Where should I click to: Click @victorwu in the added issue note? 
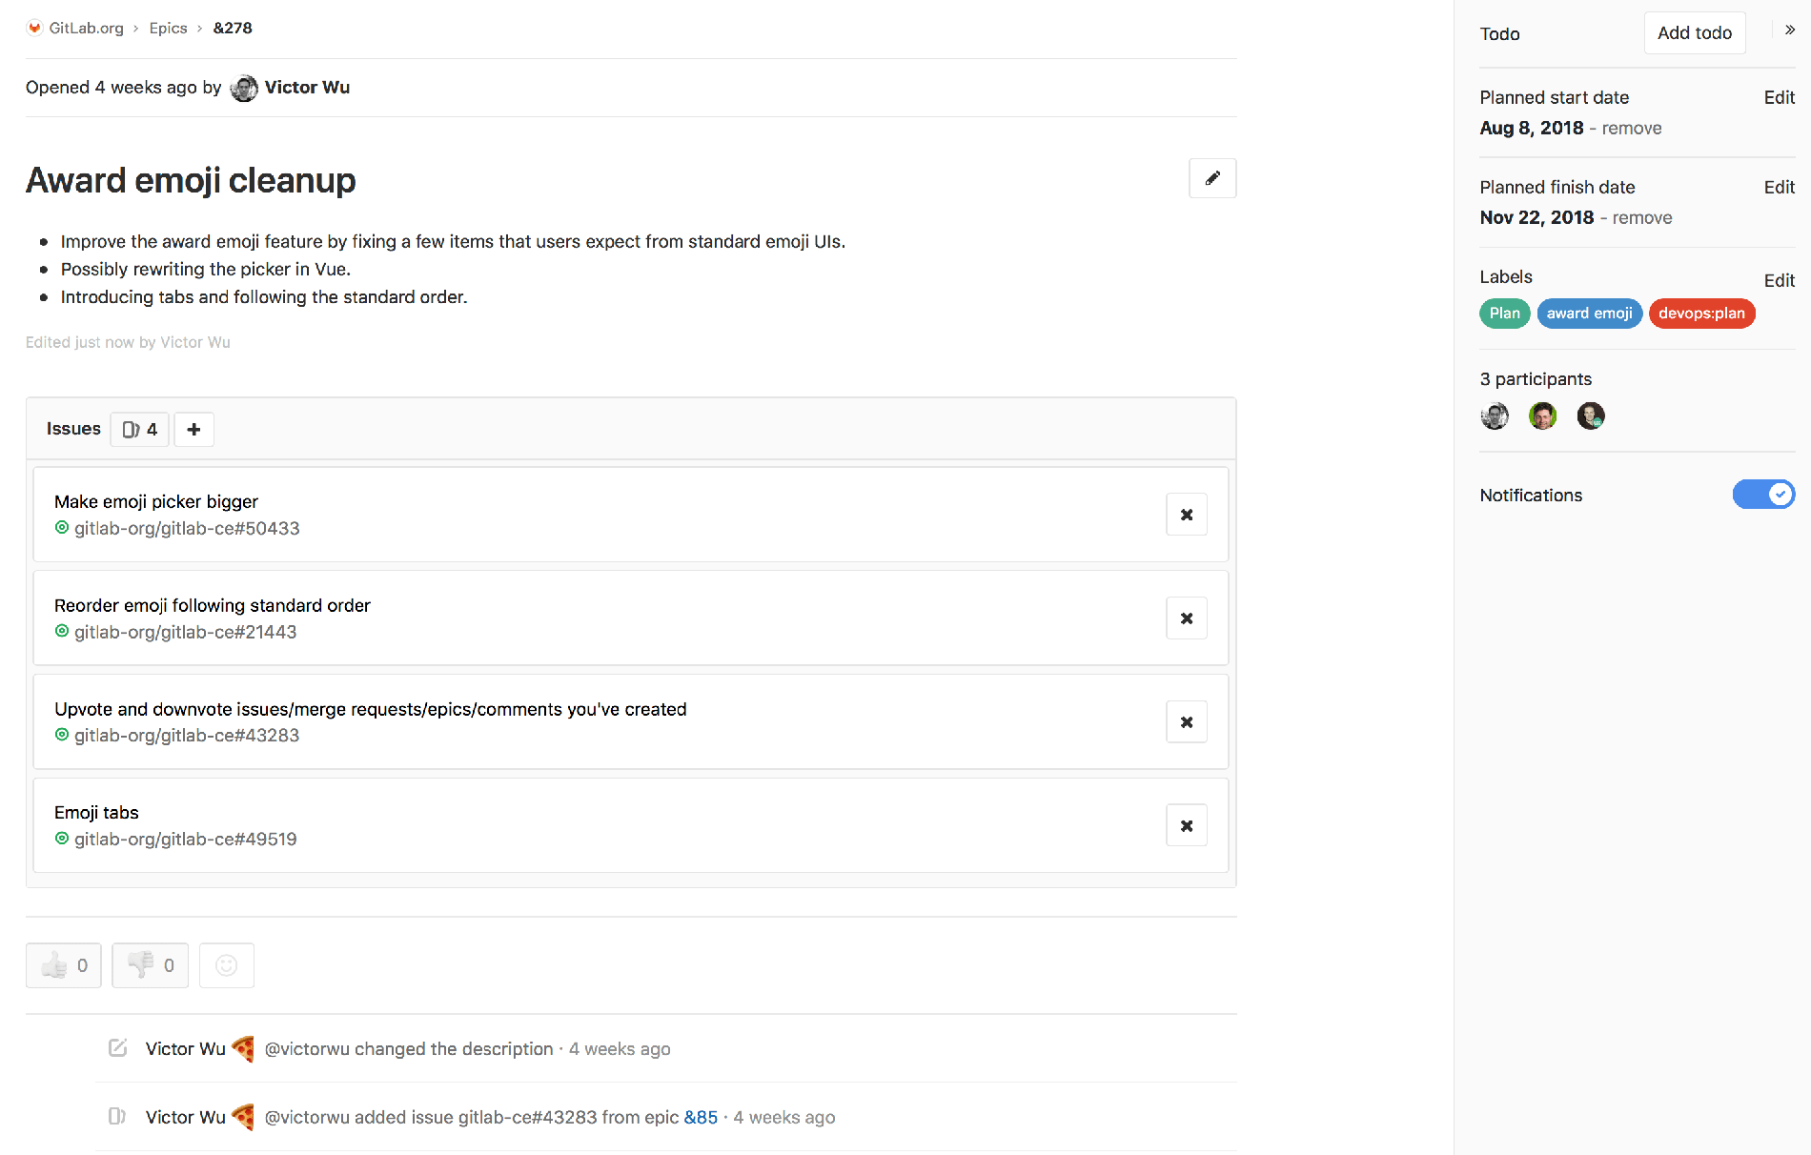tap(307, 1117)
